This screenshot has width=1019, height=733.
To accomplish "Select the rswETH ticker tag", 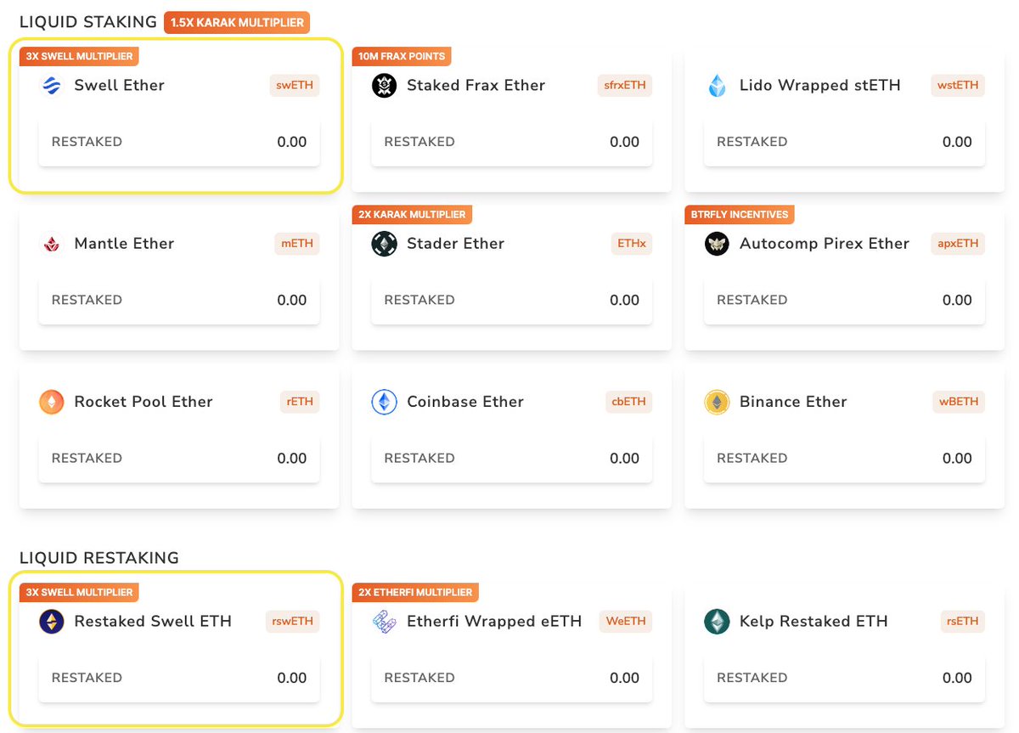I will pos(293,621).
